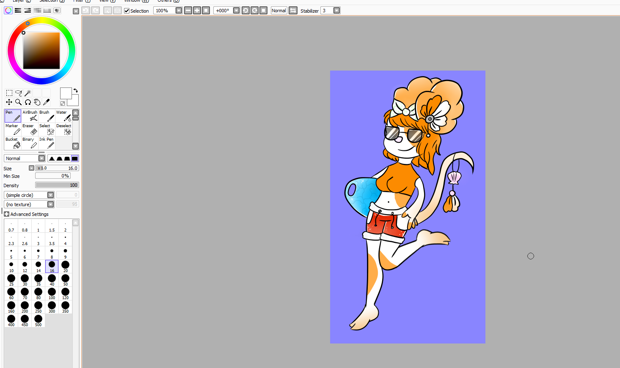
Task: Click the zoom in plus button
Action: point(197,11)
